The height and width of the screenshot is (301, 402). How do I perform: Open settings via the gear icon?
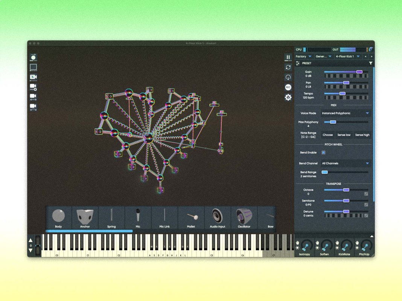[288, 97]
